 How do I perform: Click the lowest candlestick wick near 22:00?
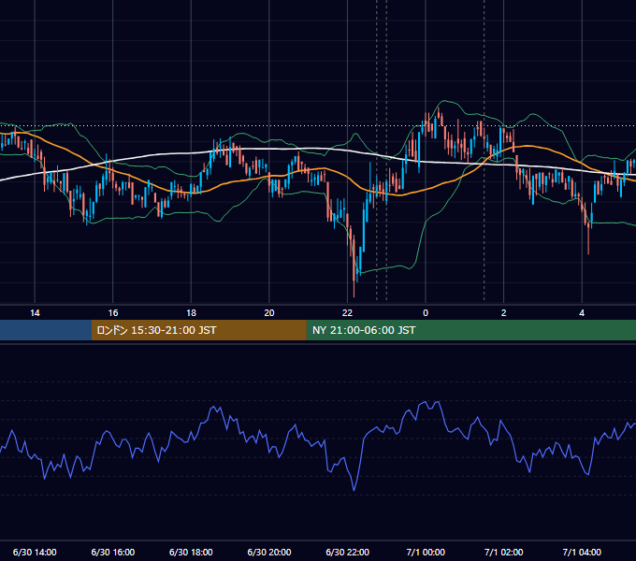pos(354,288)
